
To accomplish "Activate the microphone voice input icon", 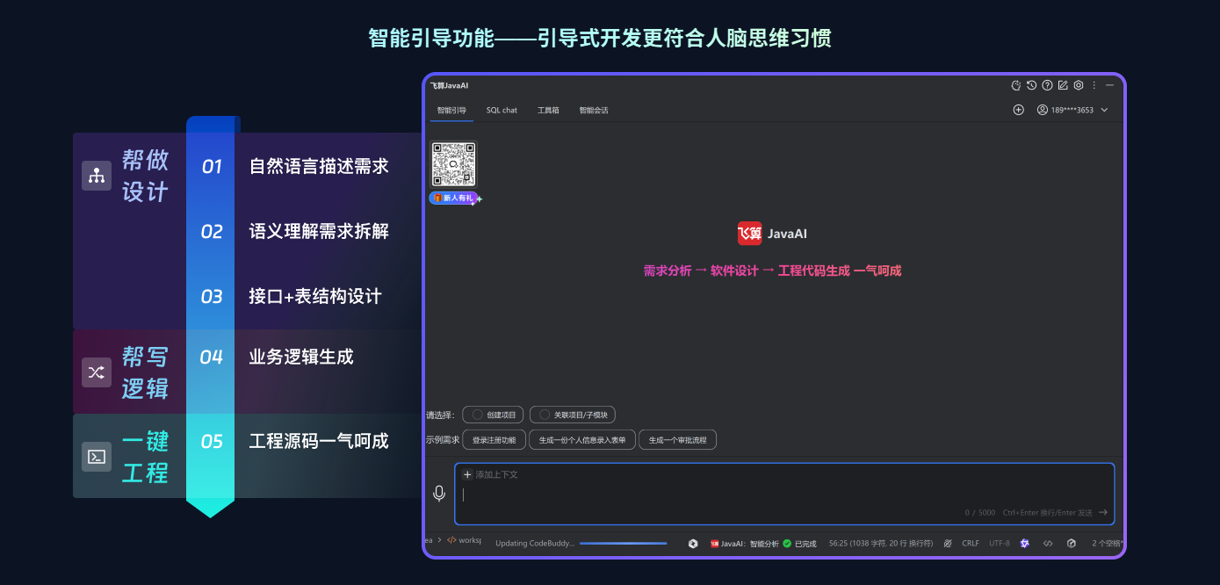I will (439, 493).
